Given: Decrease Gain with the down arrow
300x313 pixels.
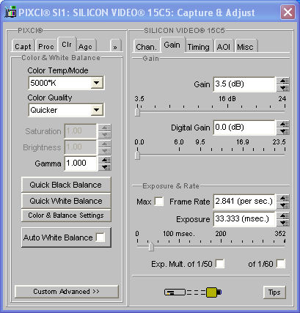Looking at the screenshot, I should tap(283, 88).
